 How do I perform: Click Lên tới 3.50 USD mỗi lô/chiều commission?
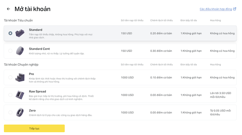pos(221,95)
